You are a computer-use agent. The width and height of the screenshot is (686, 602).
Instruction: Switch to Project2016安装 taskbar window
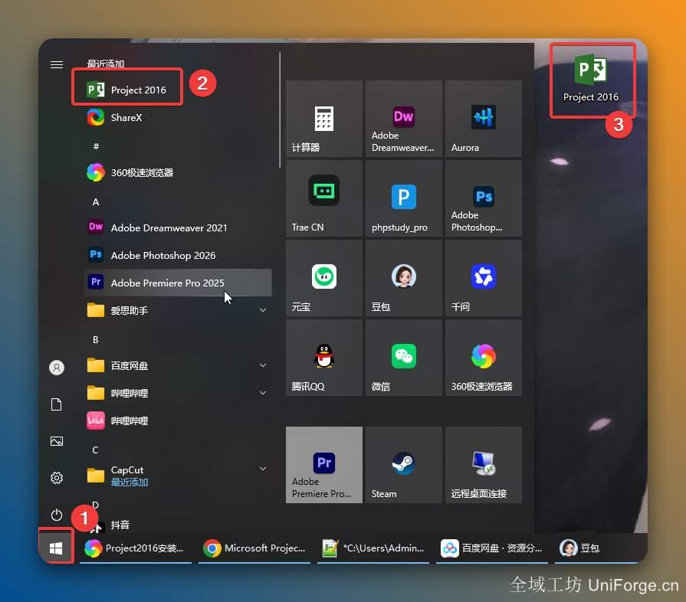point(136,548)
